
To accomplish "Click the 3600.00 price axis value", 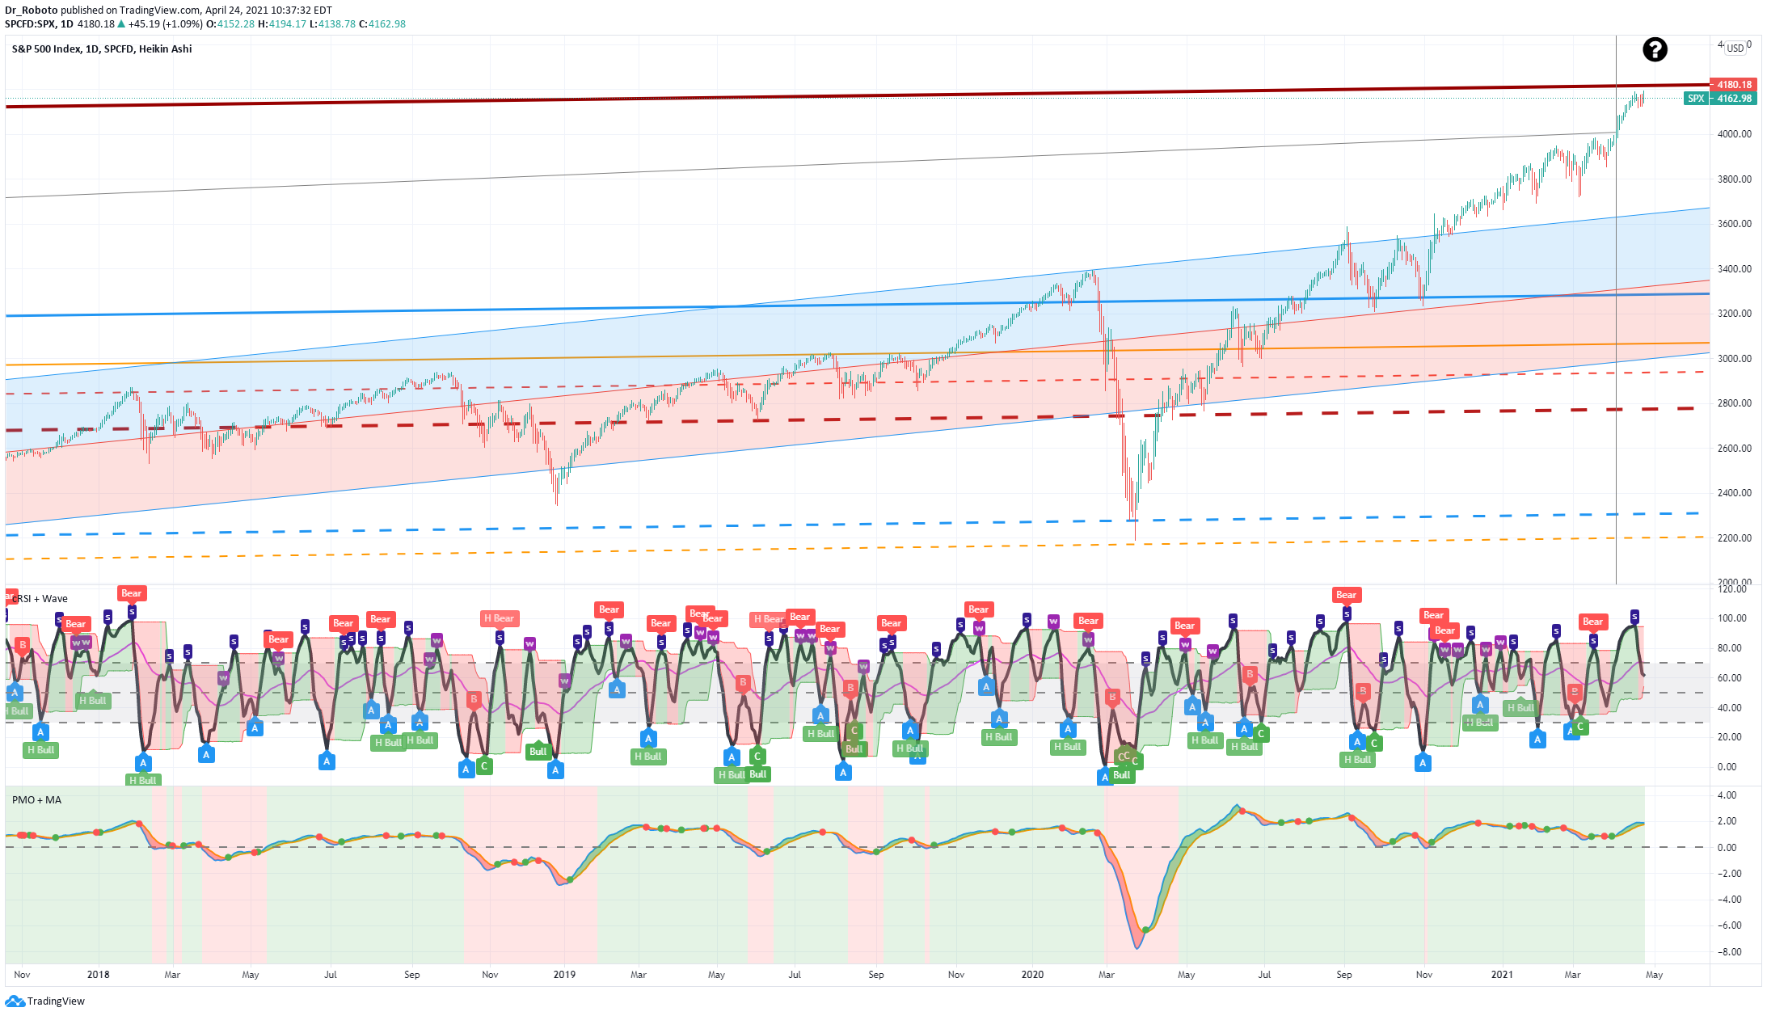I will [1735, 224].
